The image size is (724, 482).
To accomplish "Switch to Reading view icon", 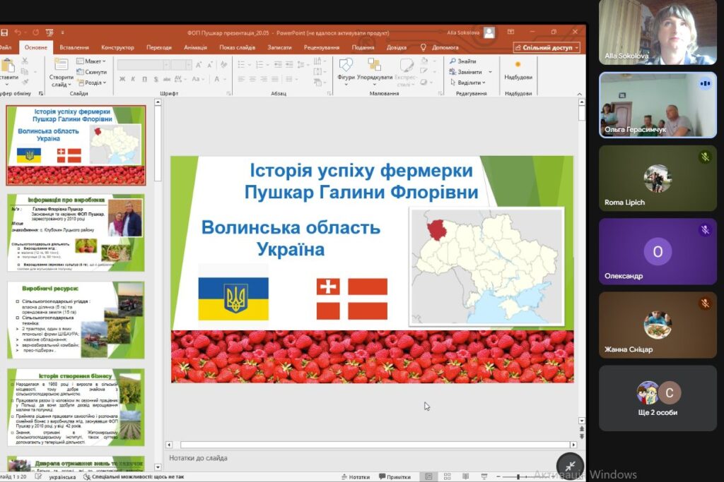I will coord(465,476).
